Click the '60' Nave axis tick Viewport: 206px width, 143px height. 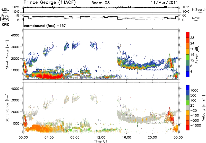coord(184,15)
